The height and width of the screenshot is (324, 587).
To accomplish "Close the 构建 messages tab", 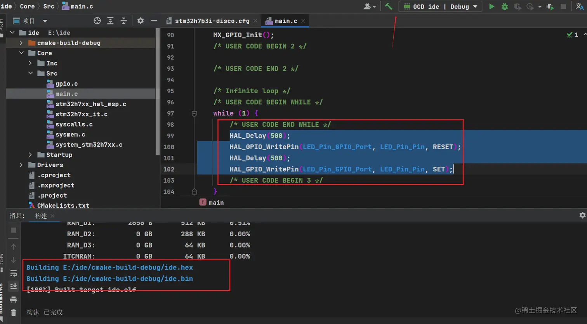I will [x=52, y=216].
